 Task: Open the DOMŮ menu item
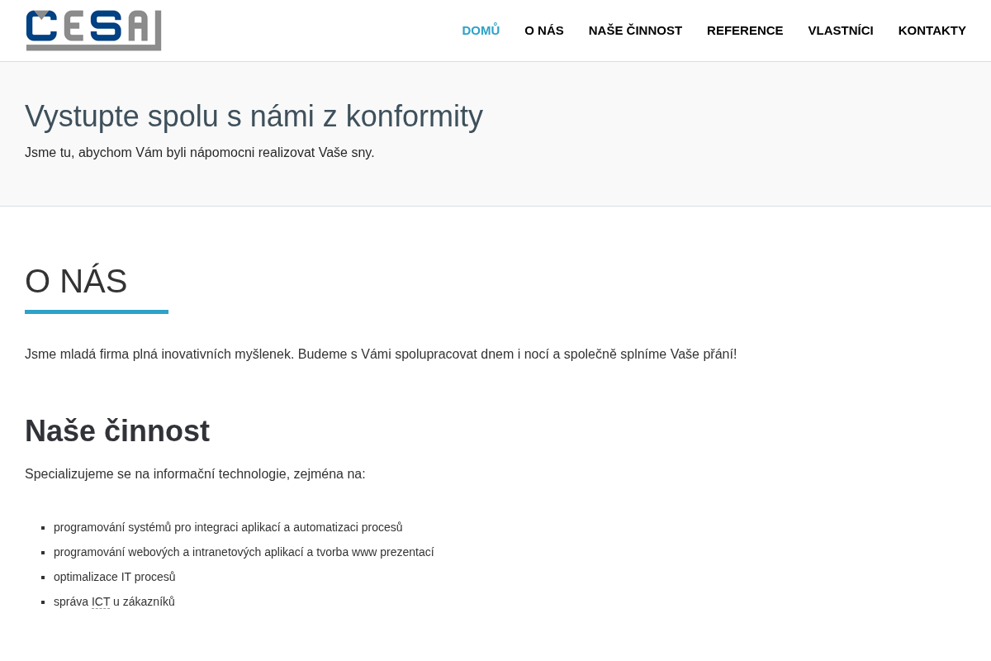[481, 31]
